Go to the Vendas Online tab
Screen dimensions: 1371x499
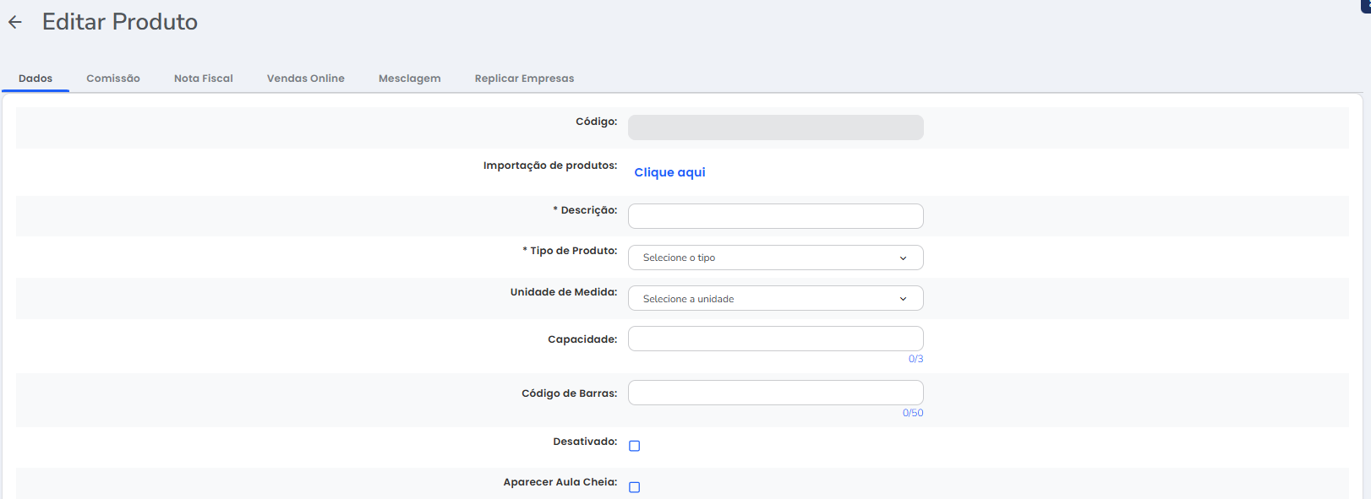click(305, 79)
